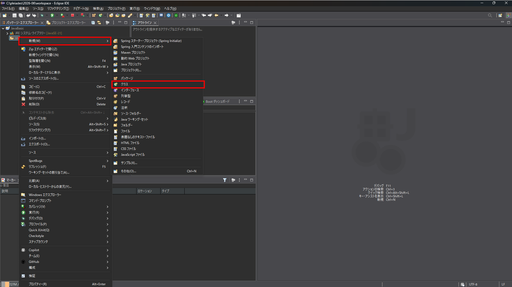Choose ソース・フォルダー in the New submenu
Screen dimensions: 512x287
(x=157, y=113)
